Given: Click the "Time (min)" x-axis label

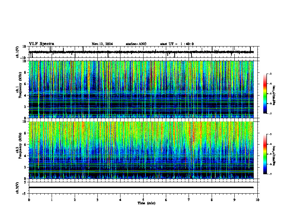Looking at the screenshot, I should [x=146, y=203].
